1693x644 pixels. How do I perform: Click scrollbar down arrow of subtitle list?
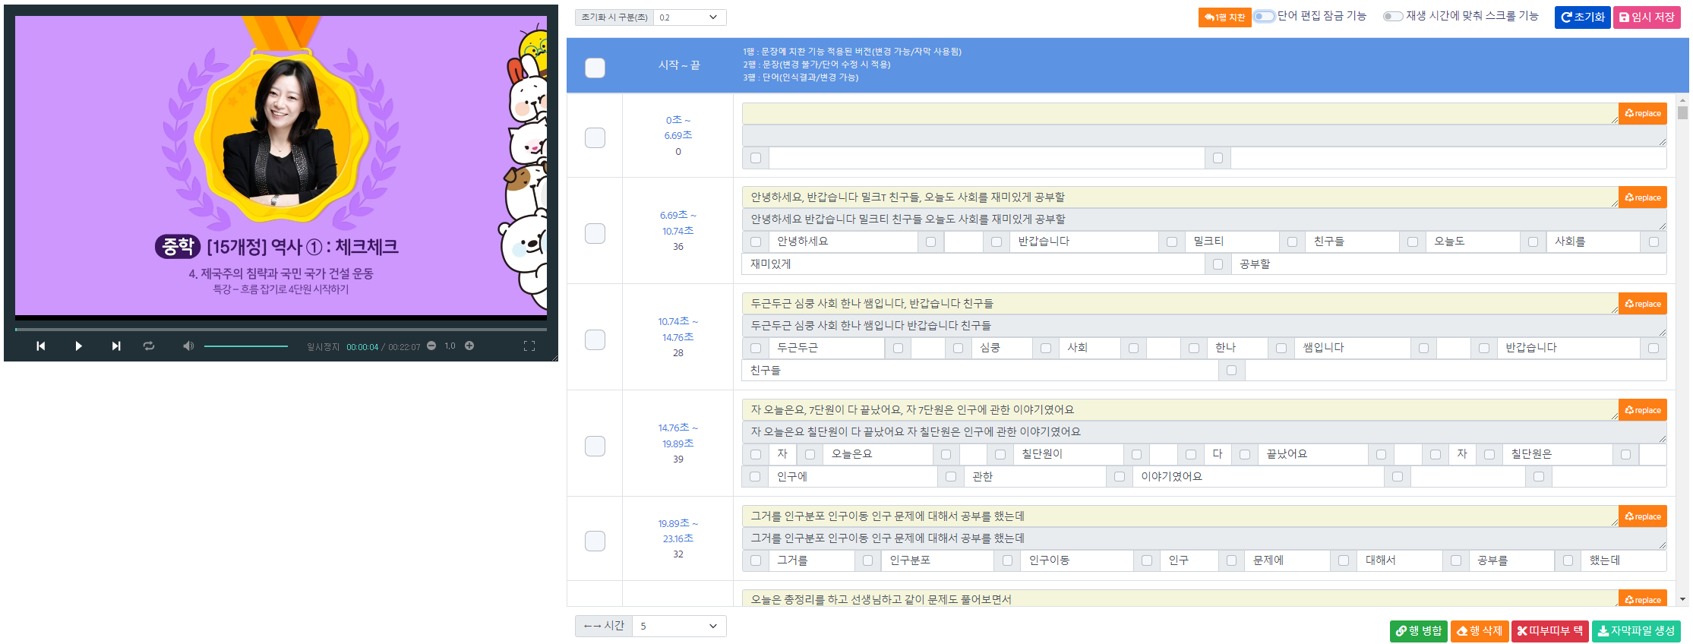[1682, 599]
